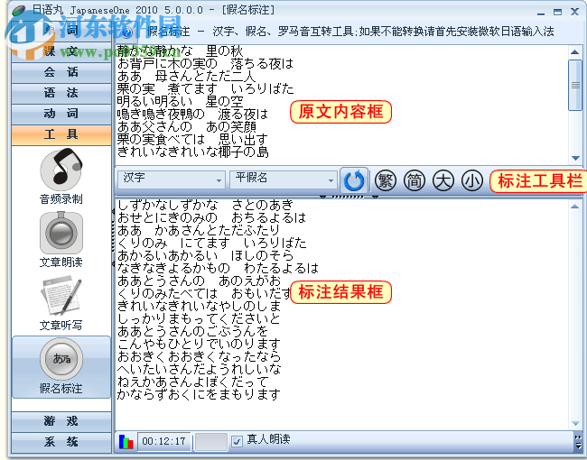Click the splitter grip between text boxes
This screenshot has width=587, height=460.
coord(349,197)
